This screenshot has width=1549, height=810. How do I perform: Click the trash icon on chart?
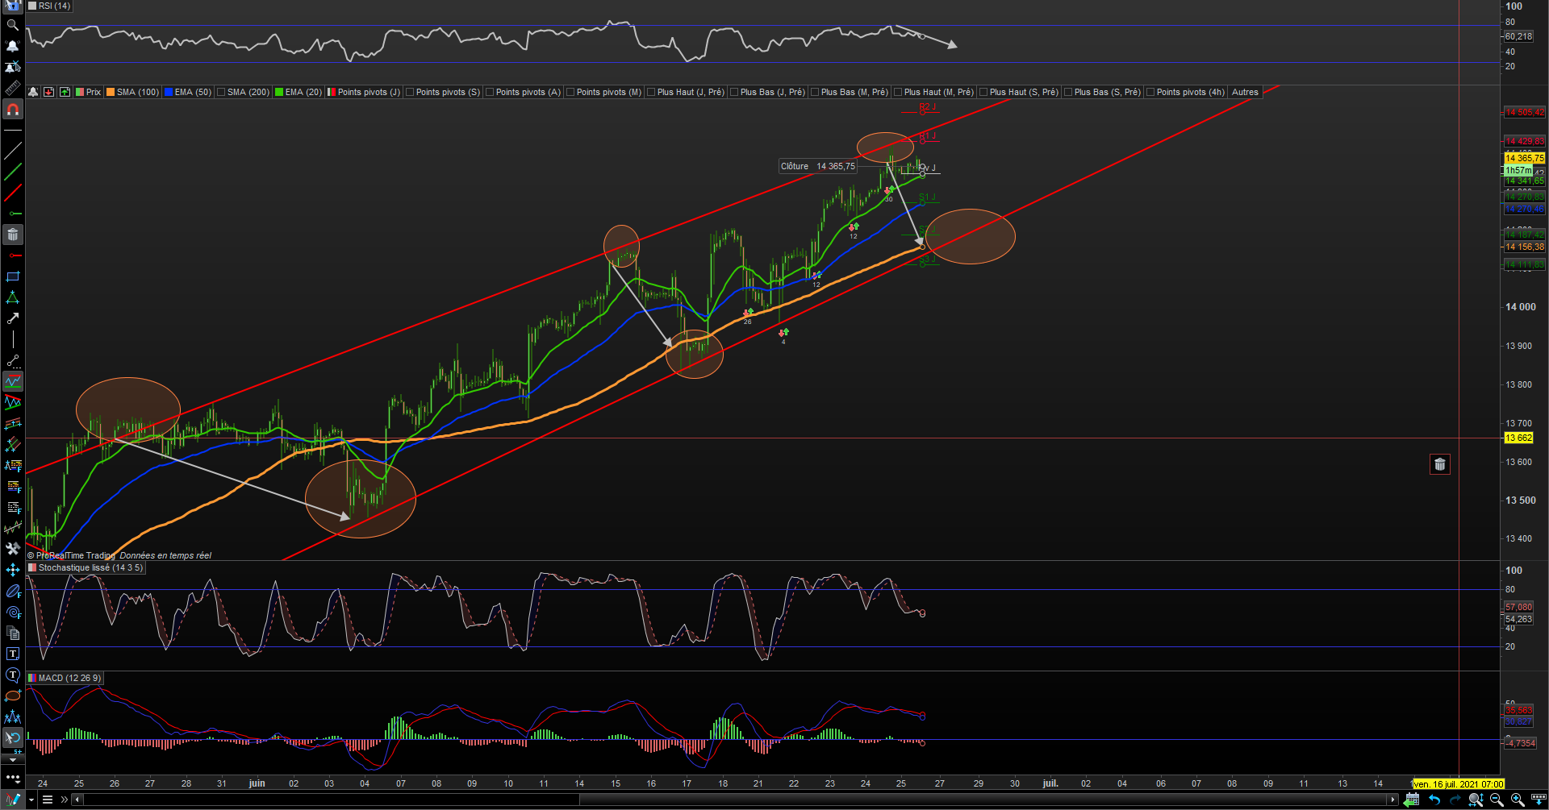point(1440,464)
